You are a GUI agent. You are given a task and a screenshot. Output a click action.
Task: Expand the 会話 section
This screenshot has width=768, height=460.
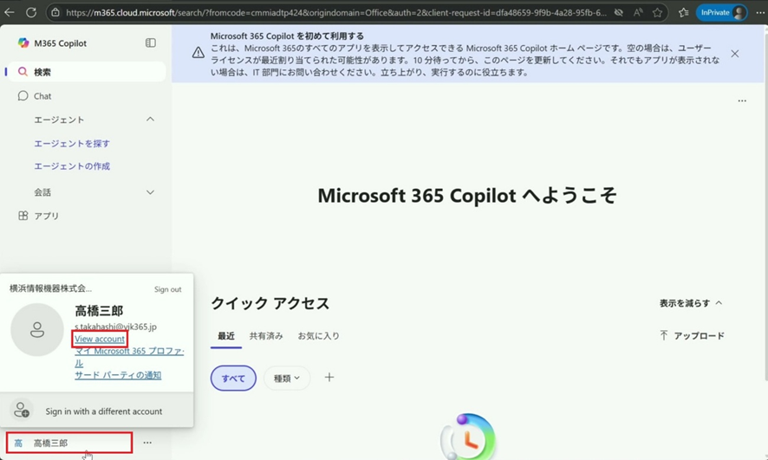(x=150, y=192)
